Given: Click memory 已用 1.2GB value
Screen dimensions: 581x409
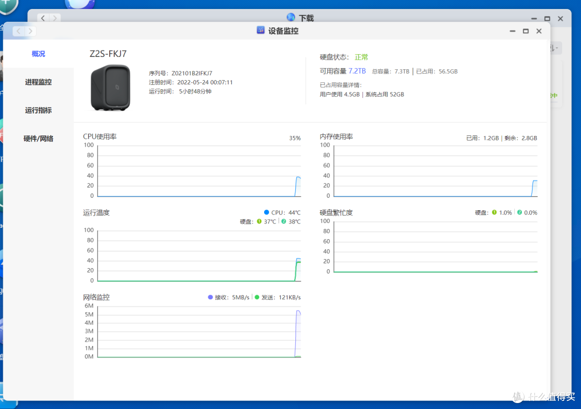Looking at the screenshot, I should coord(491,138).
